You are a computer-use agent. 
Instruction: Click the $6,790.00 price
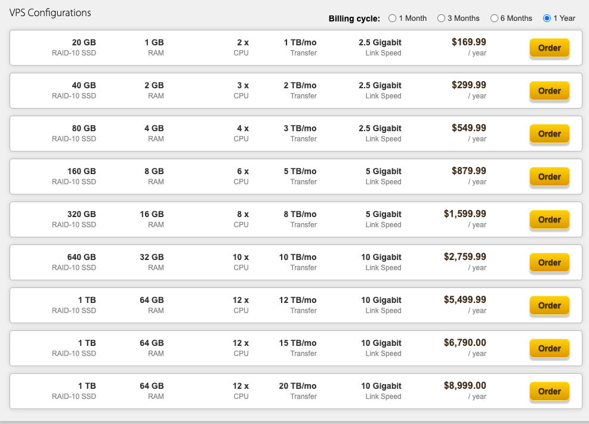coord(465,342)
